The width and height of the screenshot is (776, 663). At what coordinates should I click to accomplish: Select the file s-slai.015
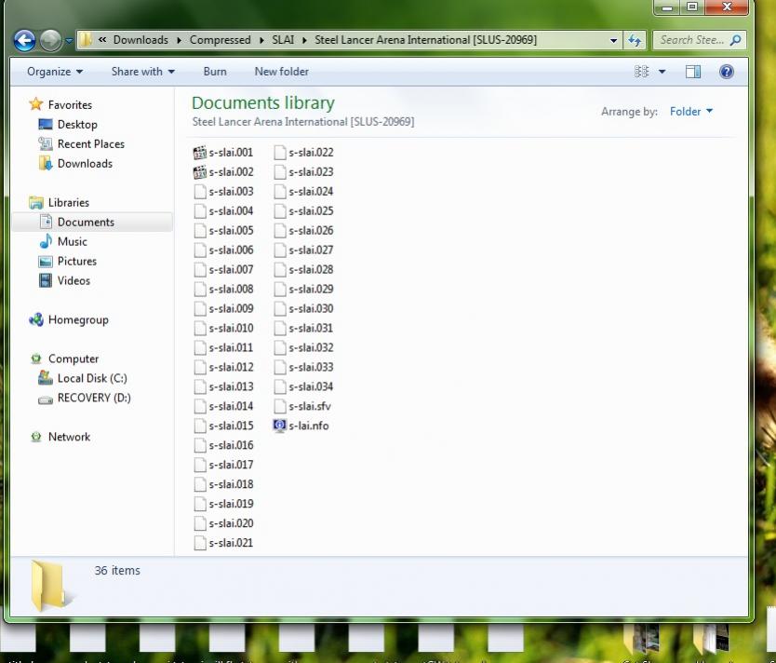coord(223,426)
